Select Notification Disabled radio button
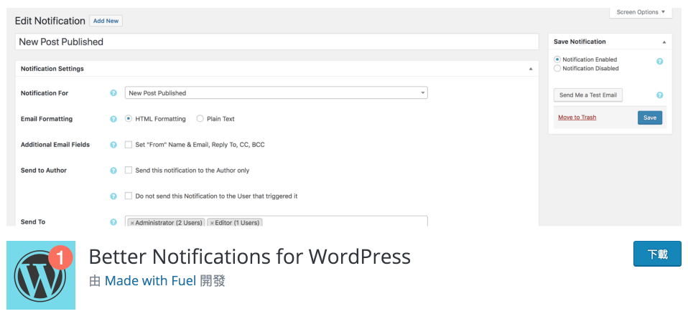This screenshot has width=688, height=329. pyautogui.click(x=557, y=68)
